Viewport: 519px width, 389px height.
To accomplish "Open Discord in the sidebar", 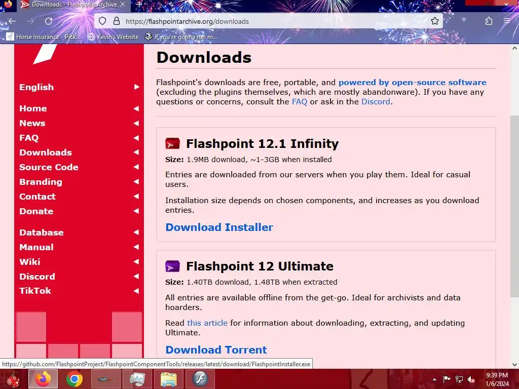I will [79, 277].
